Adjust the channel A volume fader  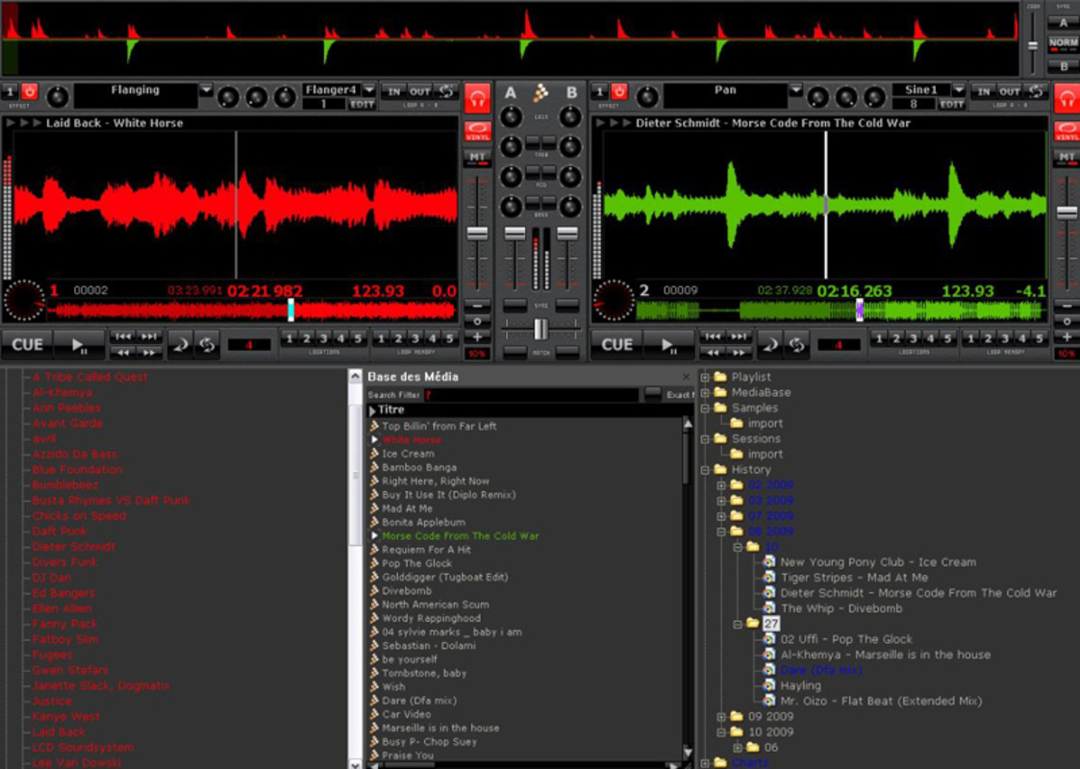click(515, 234)
